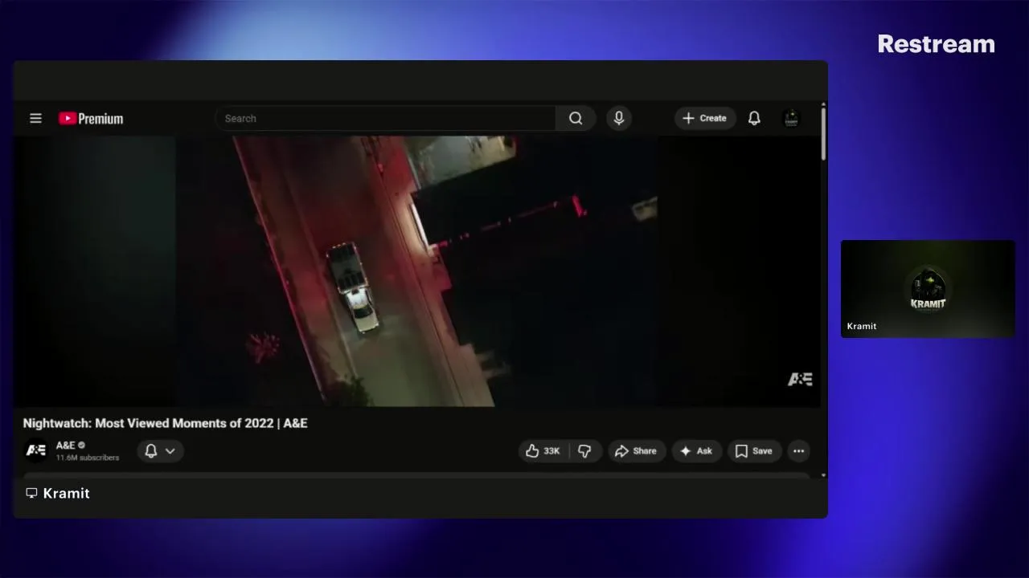The image size is (1029, 578).
Task: Like the video showing 33K
Action: tap(543, 451)
